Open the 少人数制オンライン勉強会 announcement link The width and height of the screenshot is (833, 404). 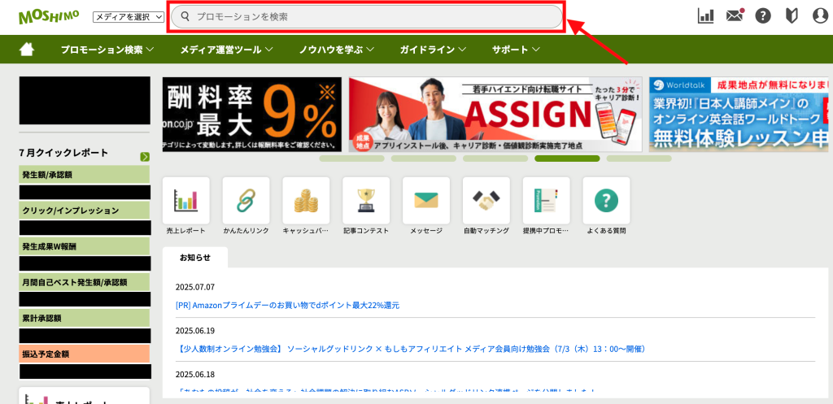click(x=411, y=349)
